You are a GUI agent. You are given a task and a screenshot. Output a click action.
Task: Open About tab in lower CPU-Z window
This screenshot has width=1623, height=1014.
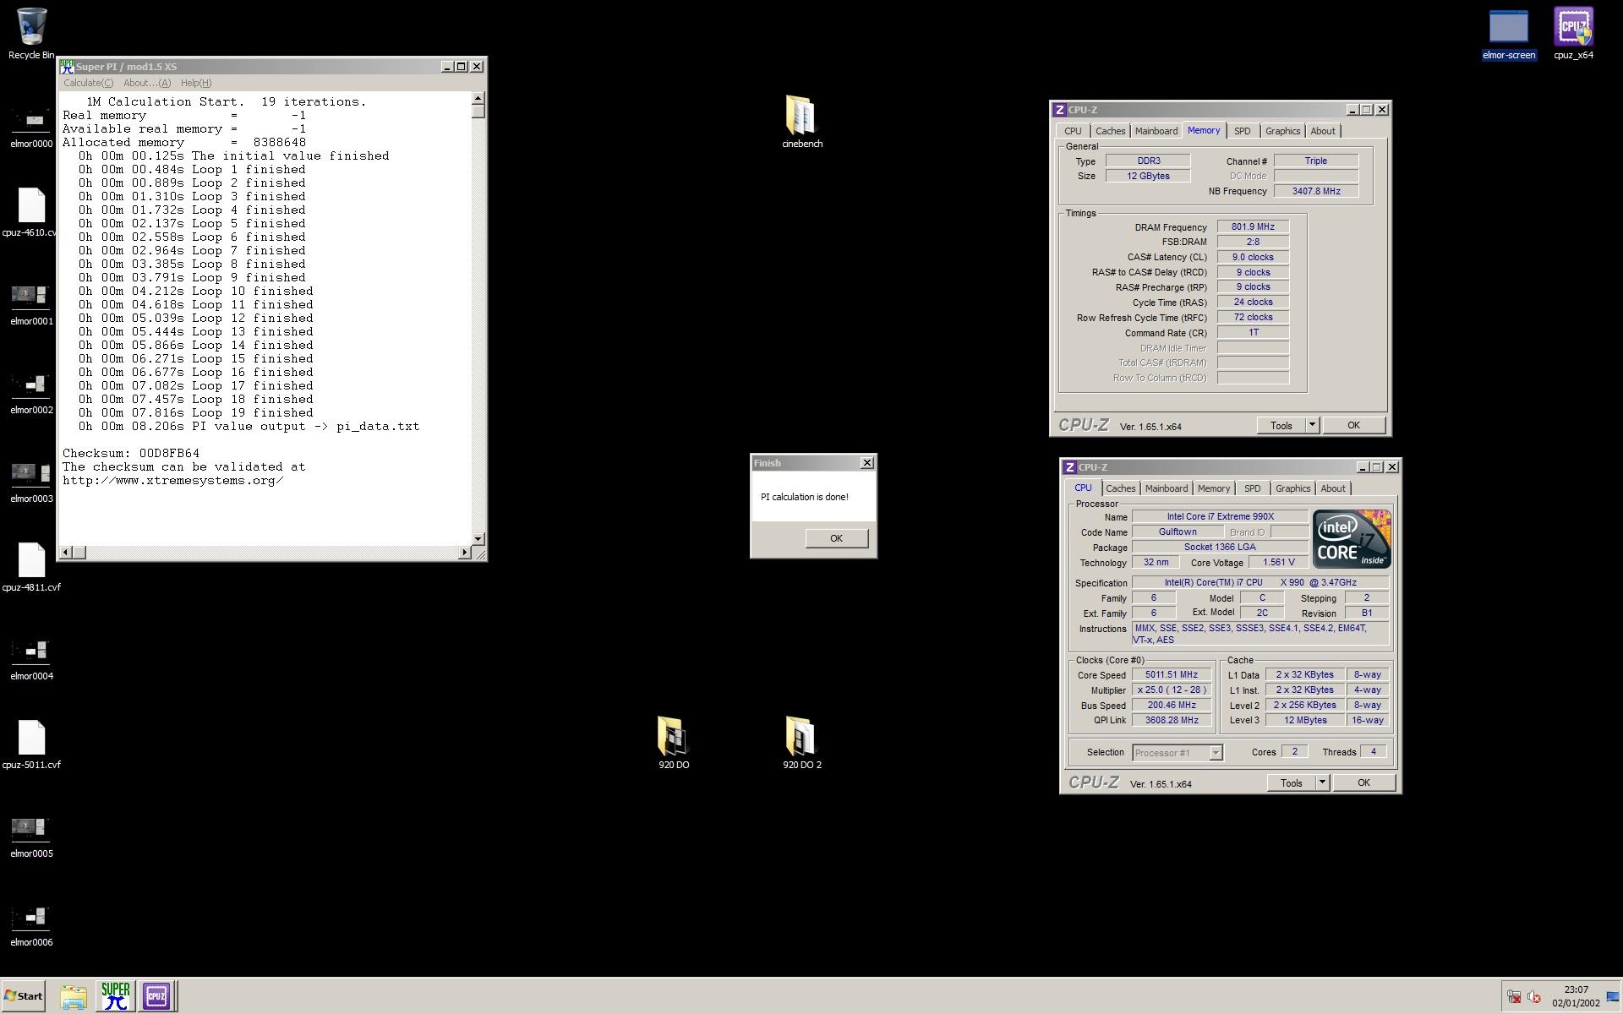(1333, 488)
